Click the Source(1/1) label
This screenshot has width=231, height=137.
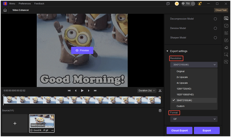pyautogui.click(x=8, y=110)
